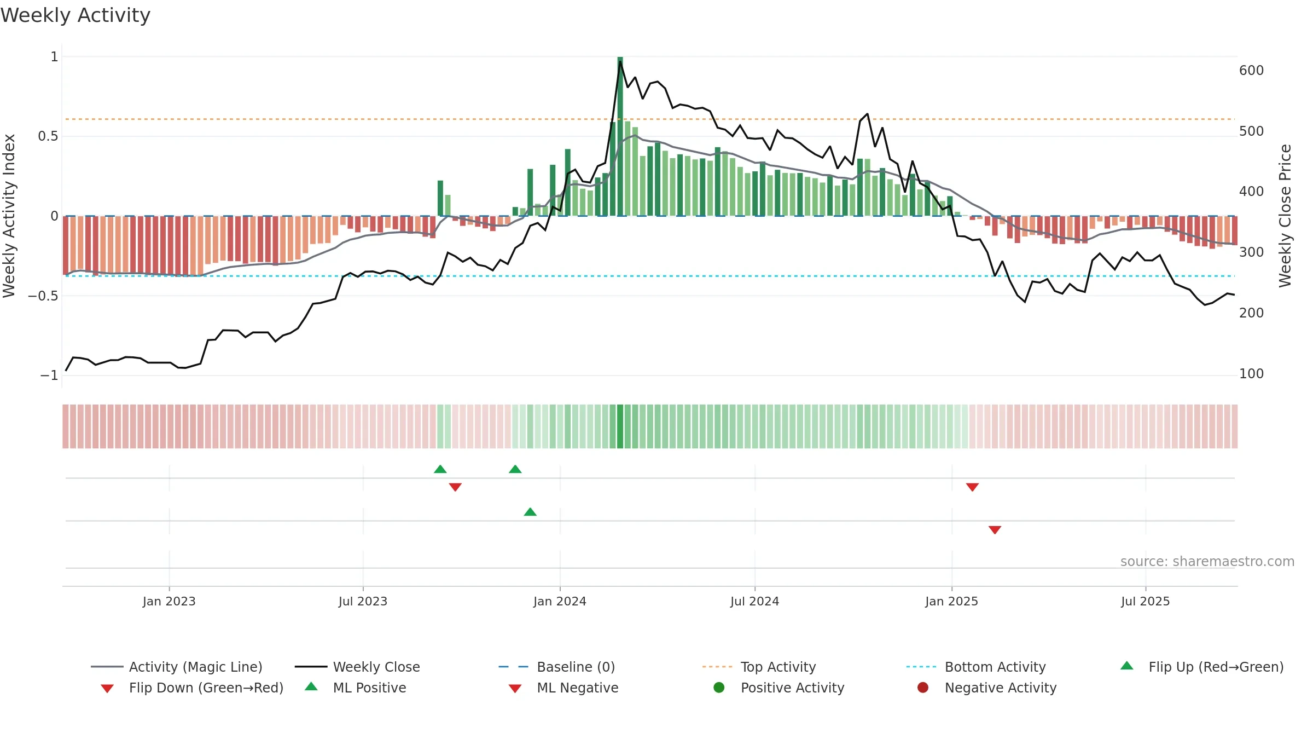Toggle Baseline (0) legend entry
Image resolution: width=1313 pixels, height=739 pixels.
coord(557,667)
